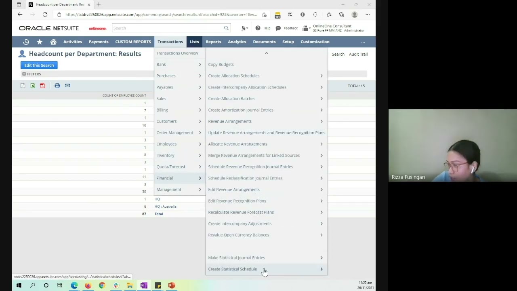Open overflow ellipsis on navigation bar
Screen dimensions: 517x291
click(x=363, y=42)
